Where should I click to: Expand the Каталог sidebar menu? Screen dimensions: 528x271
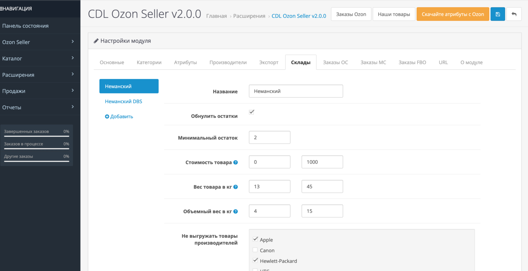click(40, 58)
